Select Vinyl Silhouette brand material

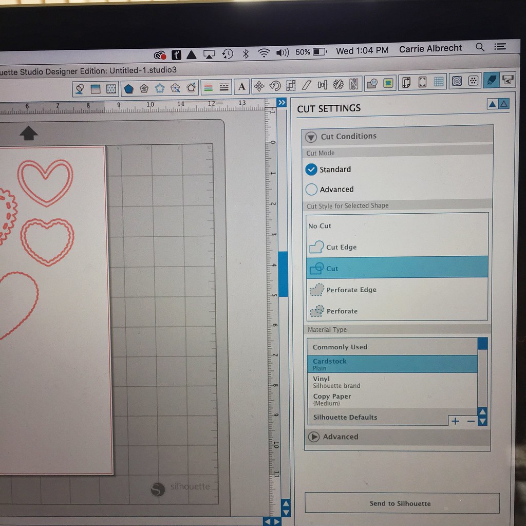[392, 382]
